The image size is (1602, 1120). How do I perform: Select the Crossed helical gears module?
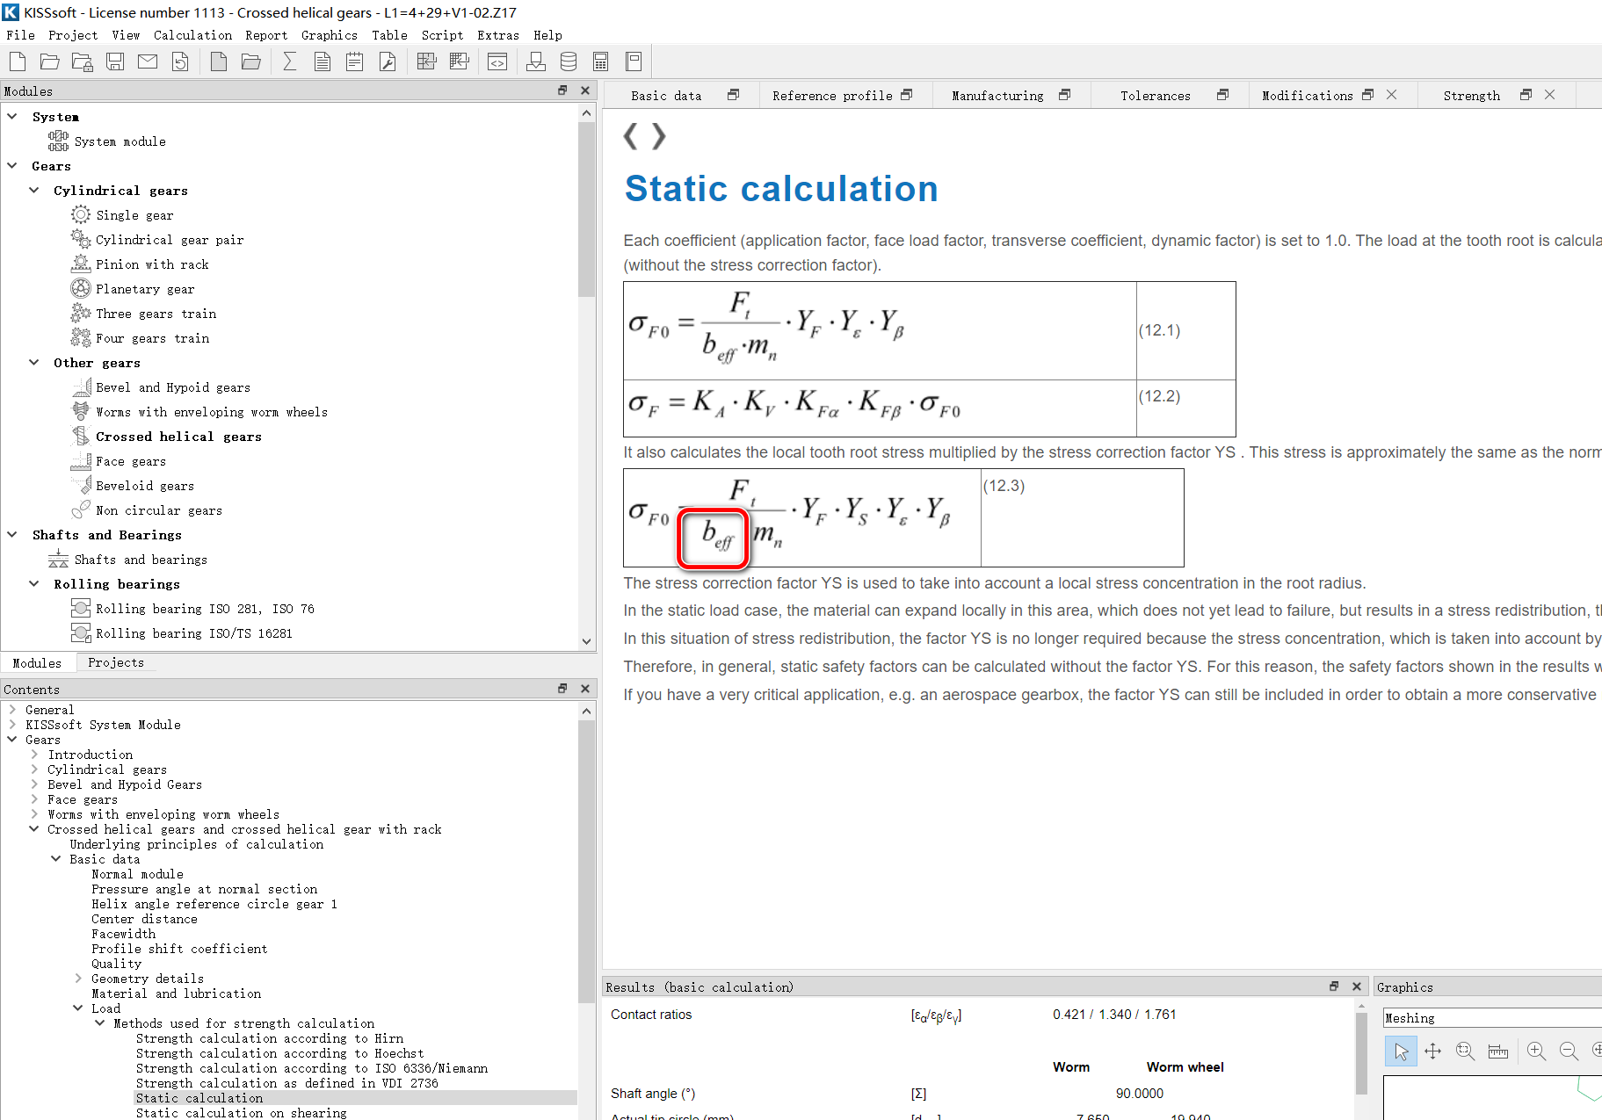(178, 437)
